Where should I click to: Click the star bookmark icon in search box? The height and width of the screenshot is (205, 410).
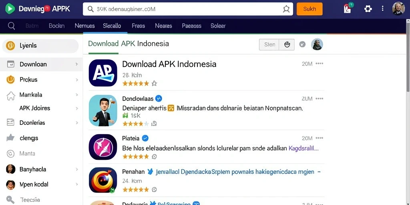(x=286, y=9)
